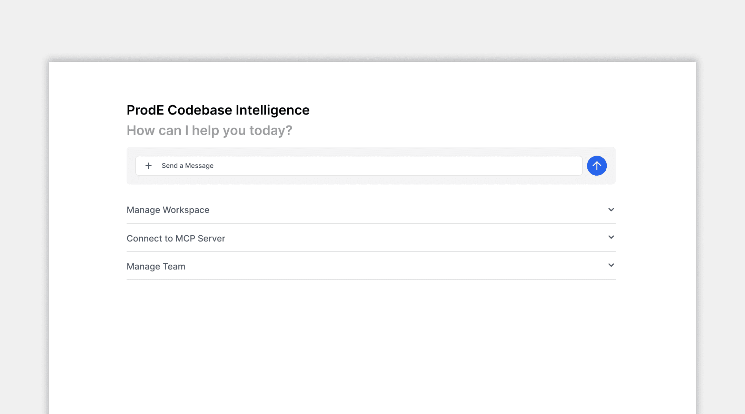Click the plus attachment icon
The width and height of the screenshot is (745, 414).
(x=148, y=166)
